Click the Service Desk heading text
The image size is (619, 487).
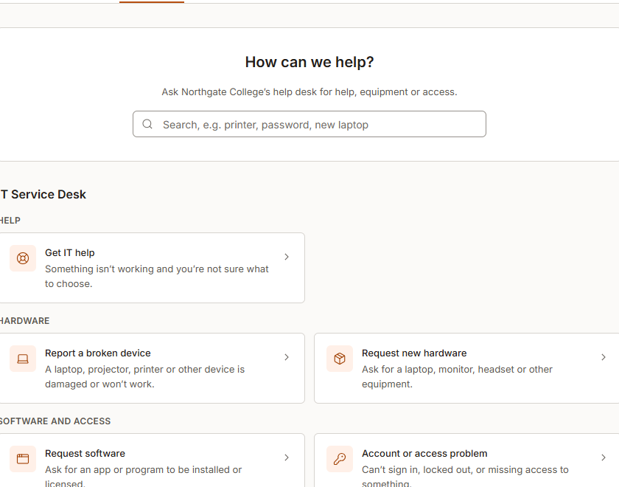[x=43, y=195]
